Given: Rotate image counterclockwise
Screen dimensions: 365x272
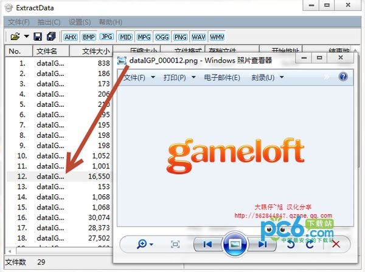Looking at the screenshot, I should 291,244.
